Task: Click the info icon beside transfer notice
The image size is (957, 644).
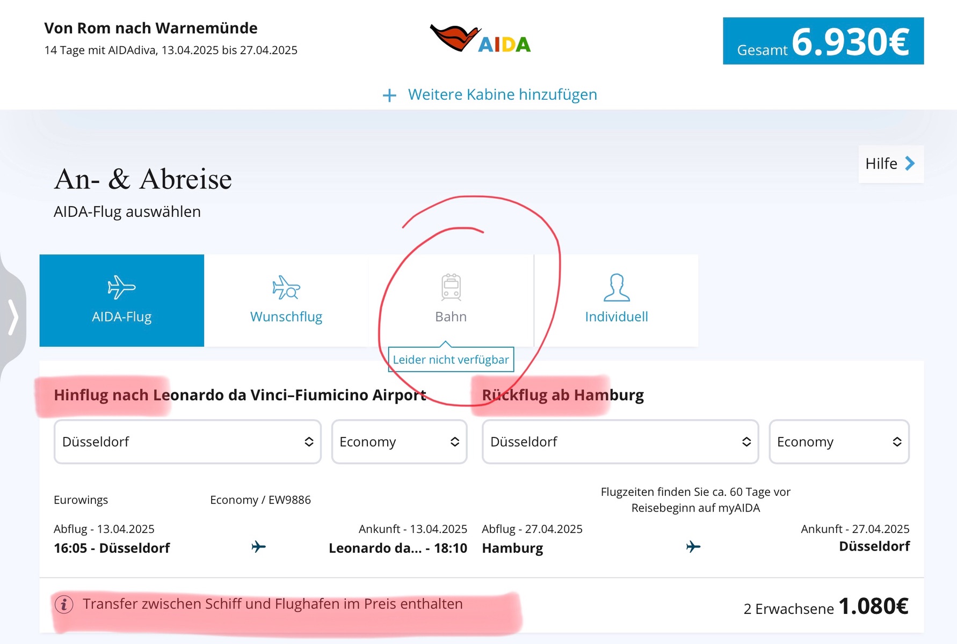Action: click(64, 605)
